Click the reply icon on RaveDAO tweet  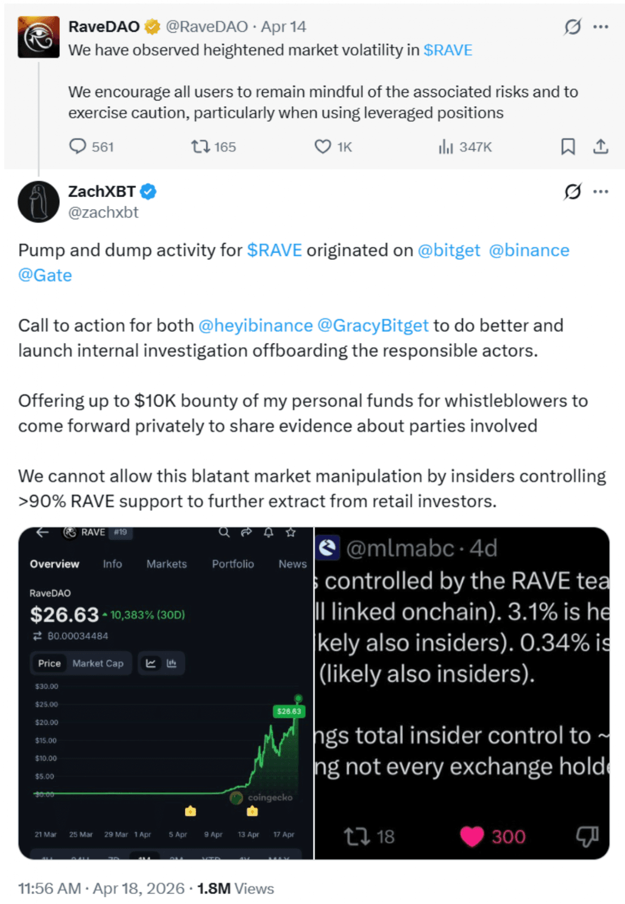point(77,147)
